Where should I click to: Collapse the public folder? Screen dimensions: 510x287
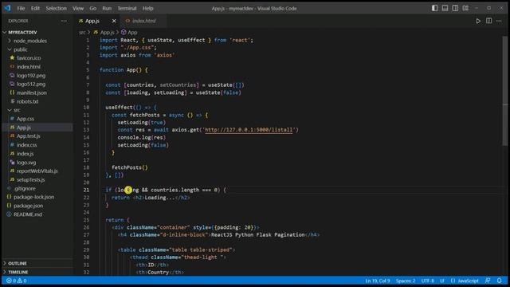(20, 49)
